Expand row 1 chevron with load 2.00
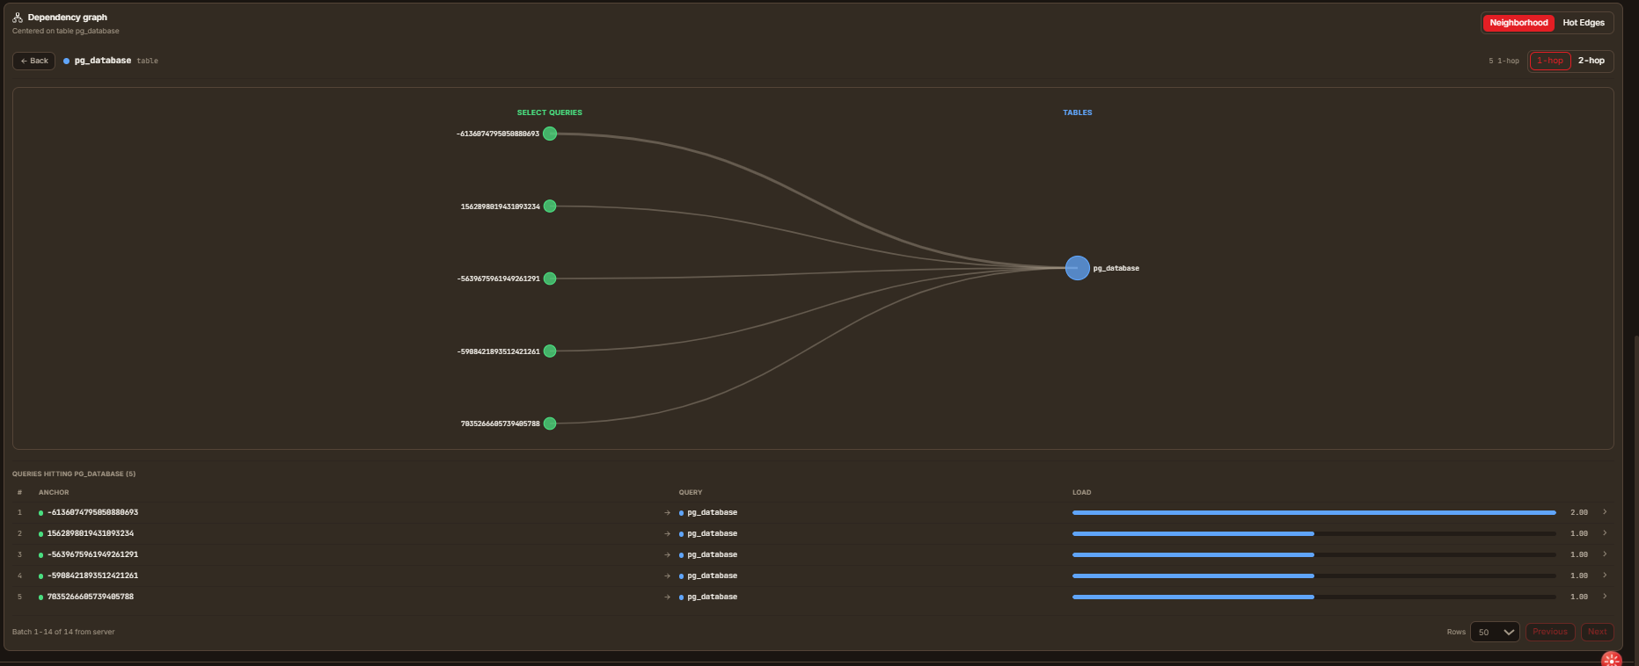Image resolution: width=1639 pixels, height=666 pixels. (x=1605, y=512)
